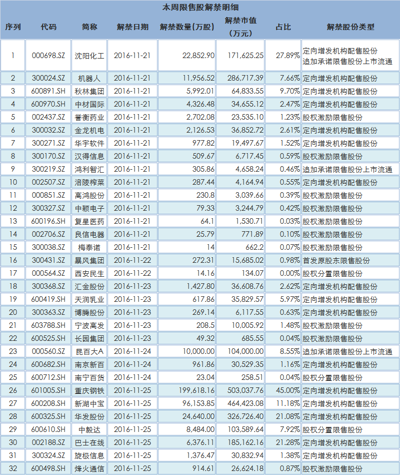Click stock code 300024.SZ
400x475 pixels.
(48, 78)
